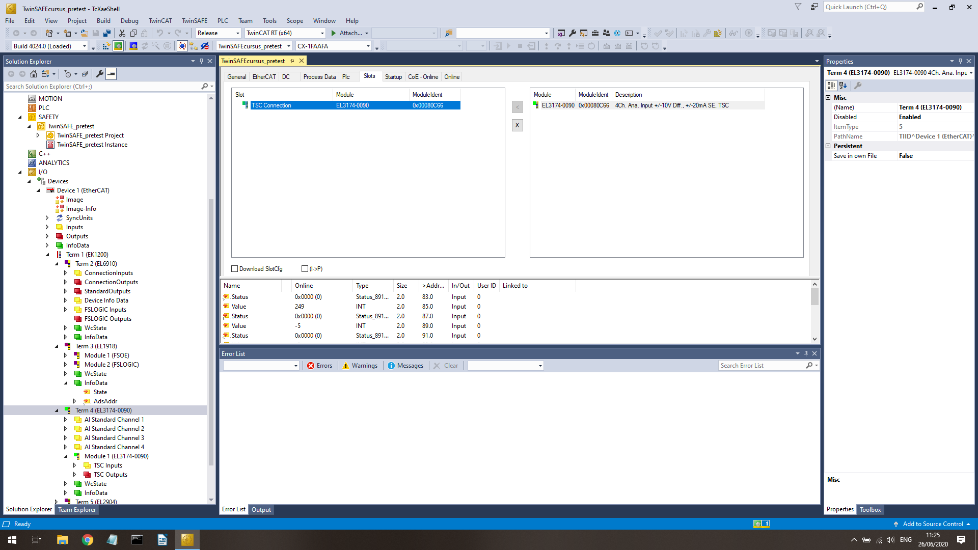Click the Solution Explorer Home icon
This screenshot has height=550, width=978.
click(34, 74)
